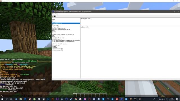The width and height of the screenshot is (180, 101).
Task: Open Yandex Browser from the taskbar
Action: [80, 99]
